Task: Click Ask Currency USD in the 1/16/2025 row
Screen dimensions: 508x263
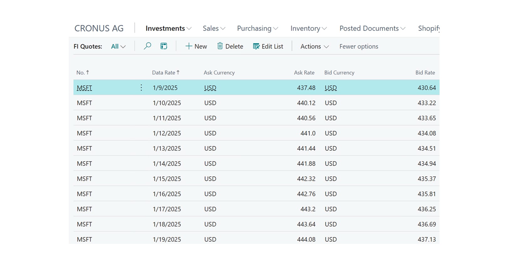Action: tap(210, 194)
